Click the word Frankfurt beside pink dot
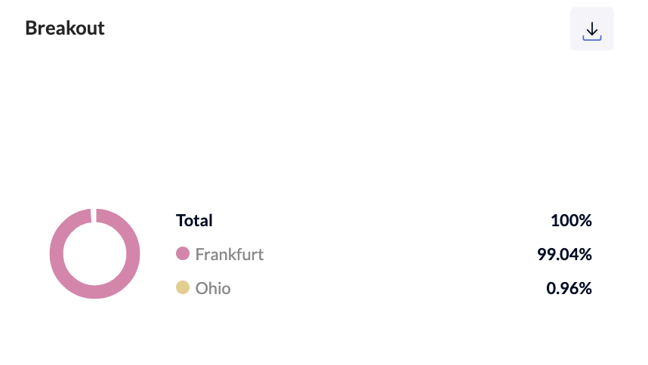 coord(229,254)
